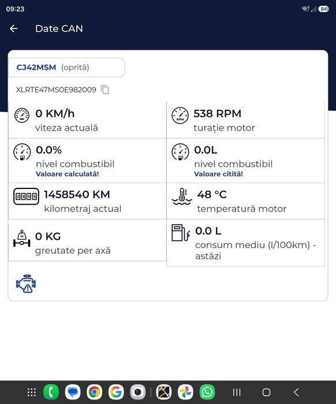Select the CJ42MSM vehicle selector
The width and height of the screenshot is (336, 404).
pos(66,68)
